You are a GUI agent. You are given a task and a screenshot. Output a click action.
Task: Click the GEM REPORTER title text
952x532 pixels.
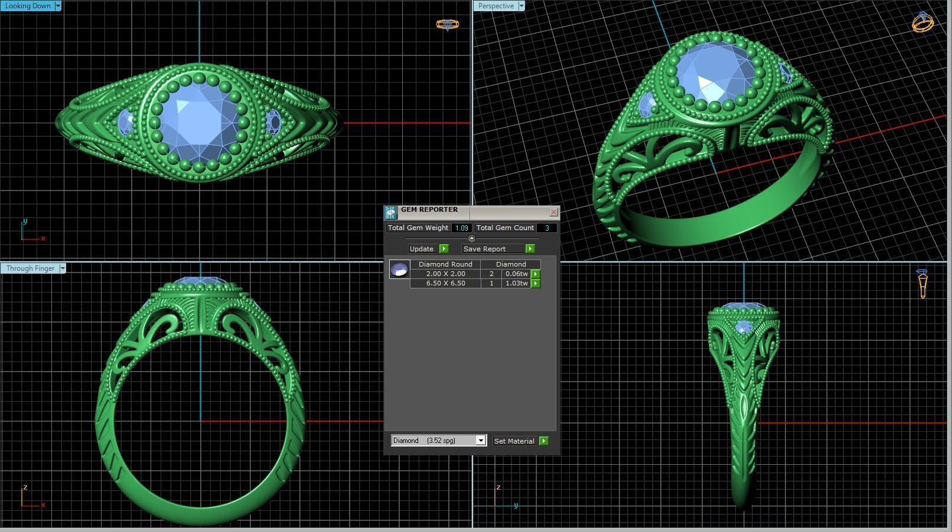point(429,210)
